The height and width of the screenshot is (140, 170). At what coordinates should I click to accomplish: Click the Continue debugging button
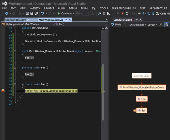click(x=65, y=14)
